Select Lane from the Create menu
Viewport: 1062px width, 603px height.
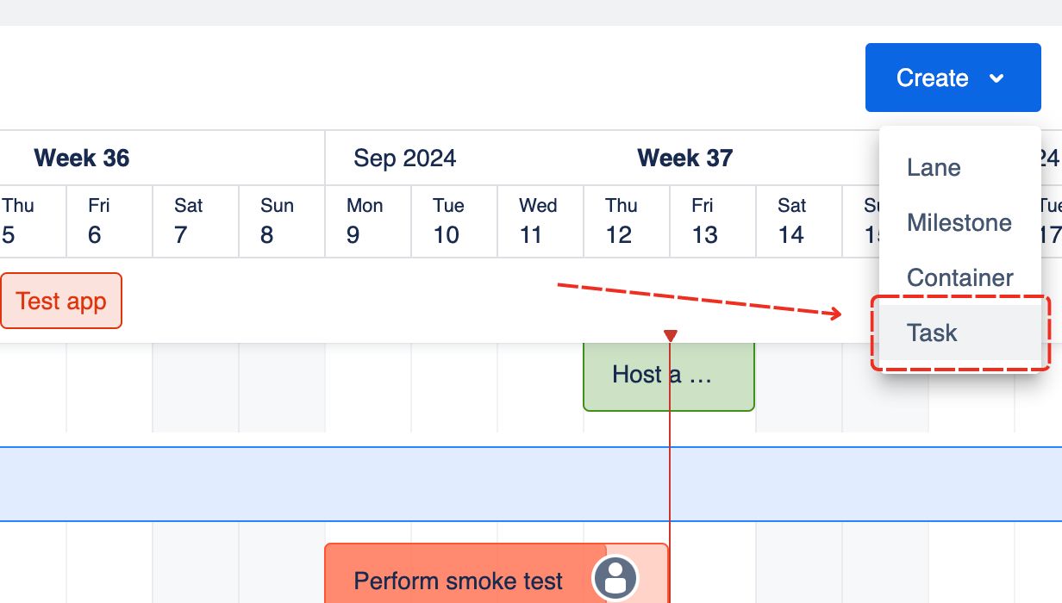coord(934,167)
